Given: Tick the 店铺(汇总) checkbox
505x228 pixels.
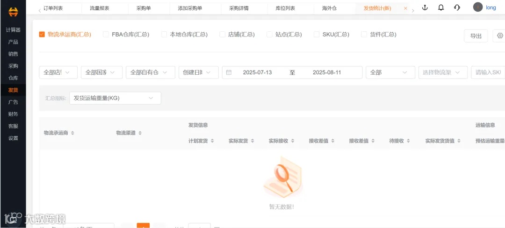Looking at the screenshot, I should click(222, 35).
